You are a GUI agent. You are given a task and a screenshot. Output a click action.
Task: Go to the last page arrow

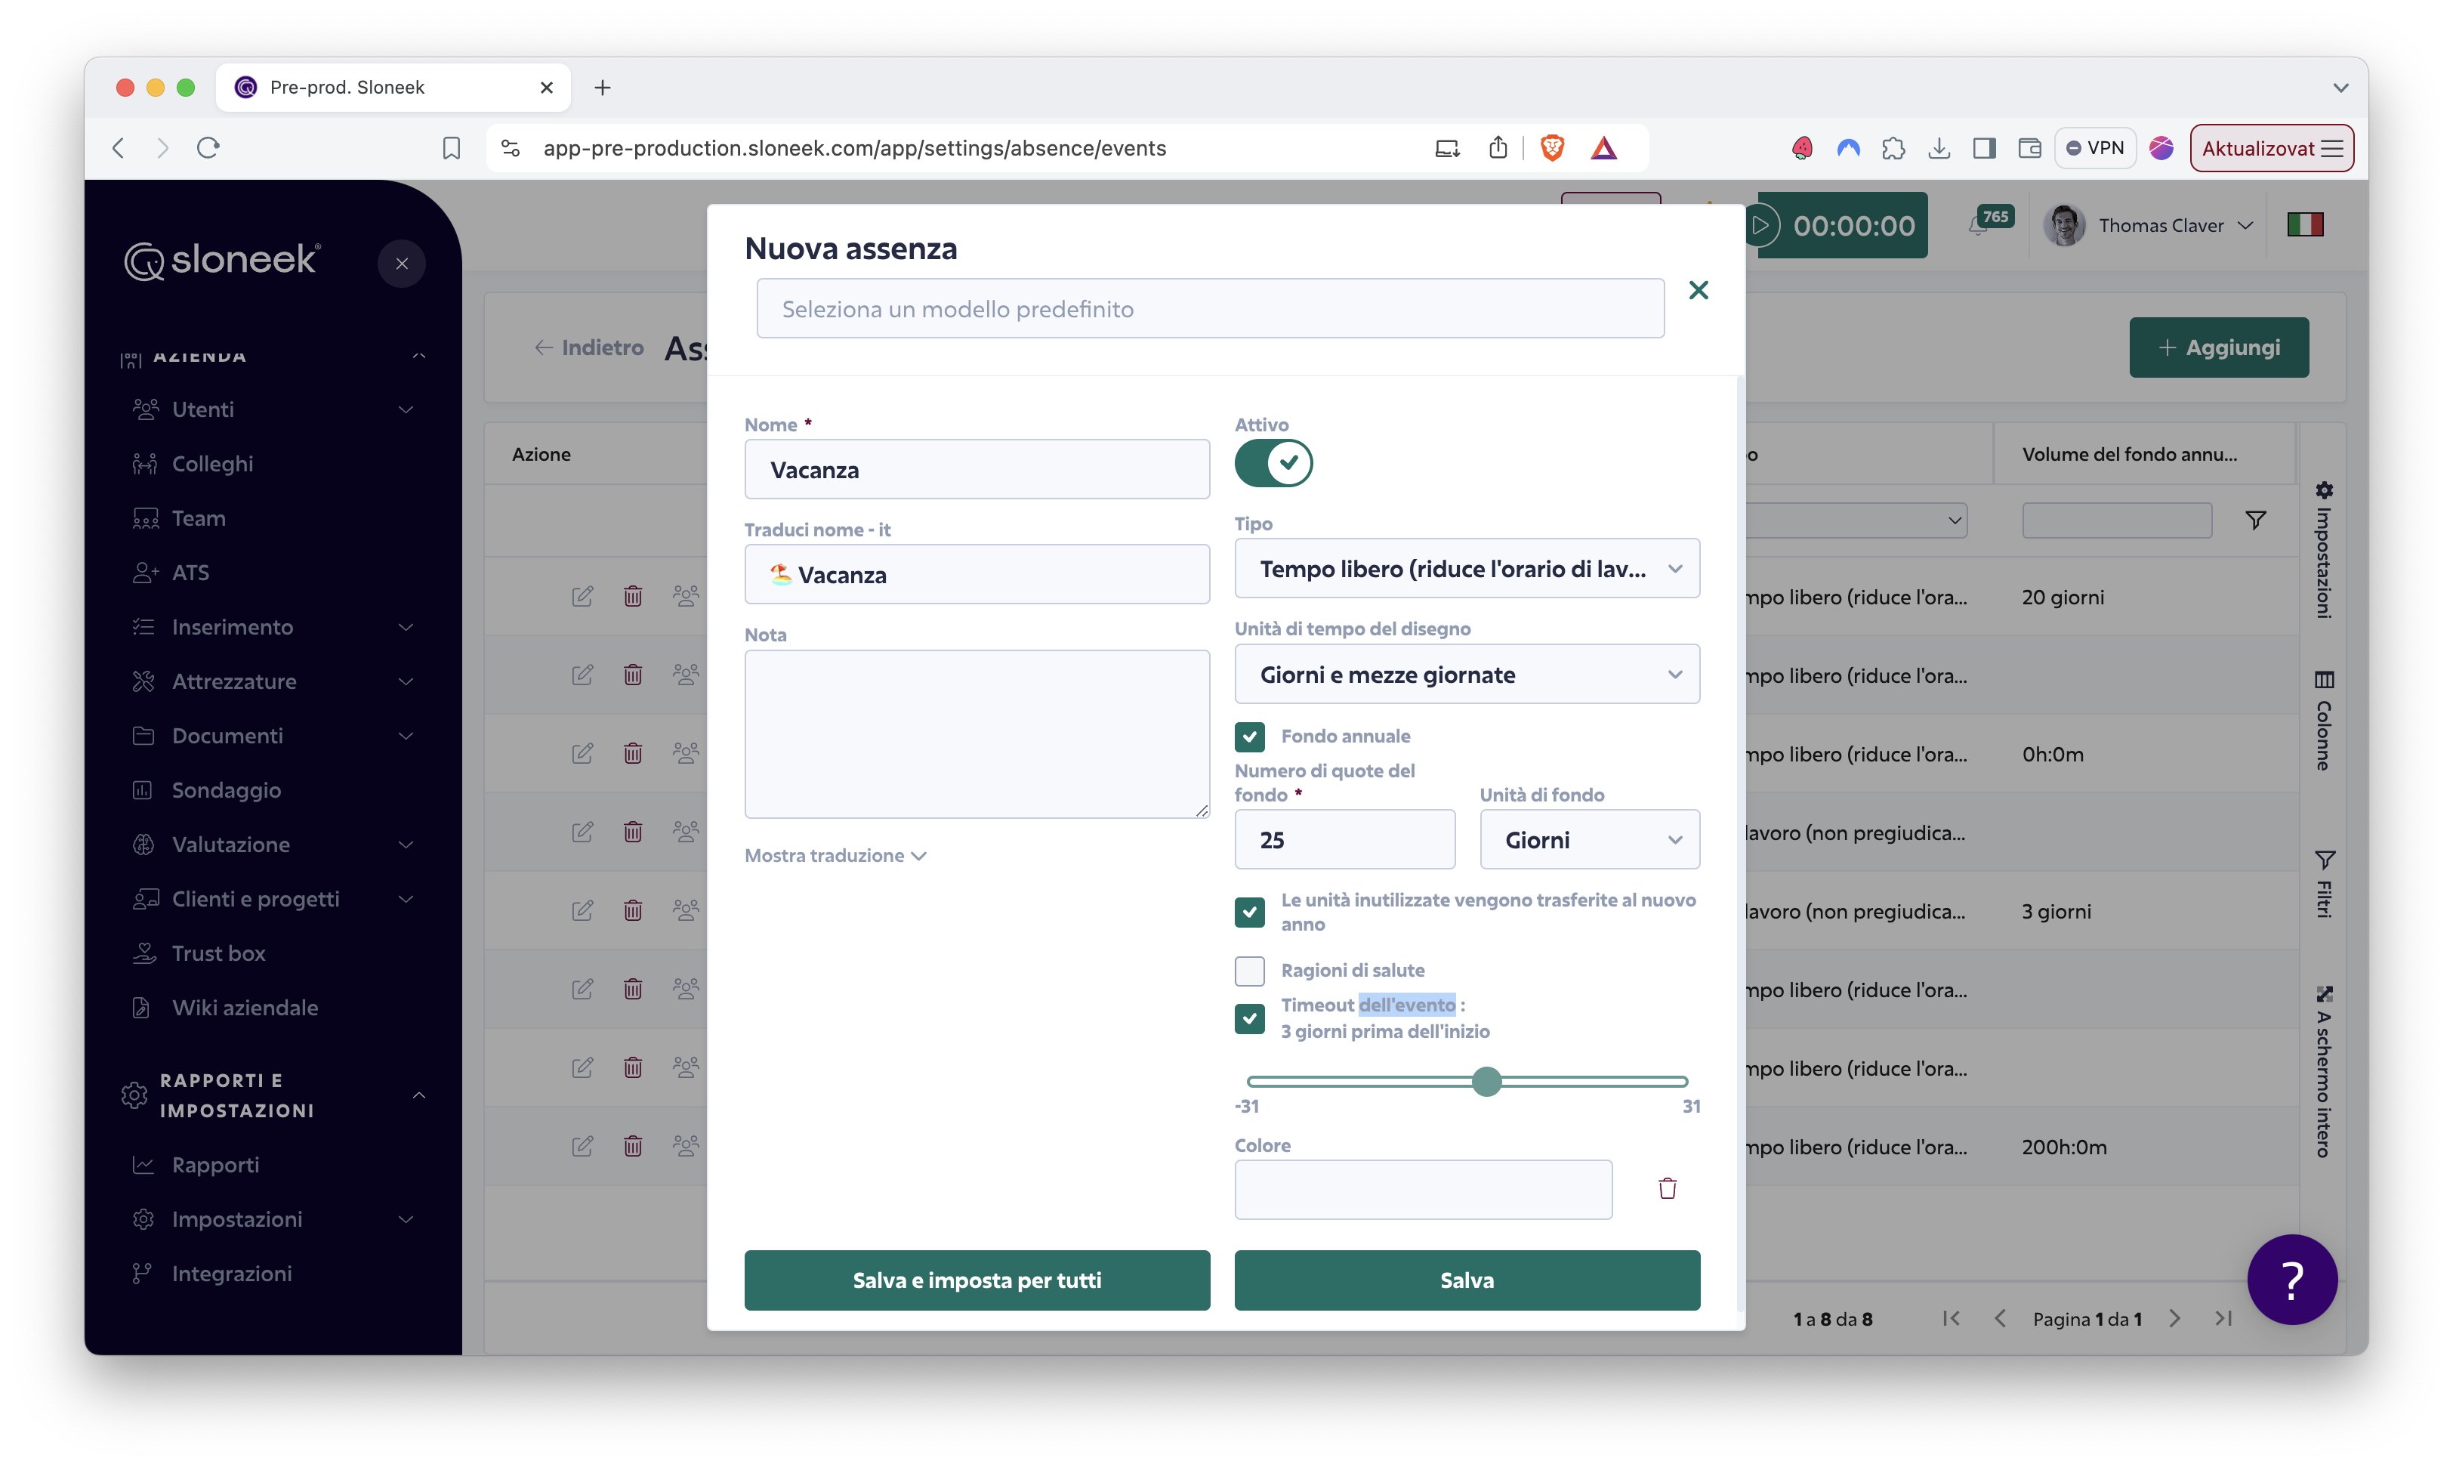point(2223,1317)
